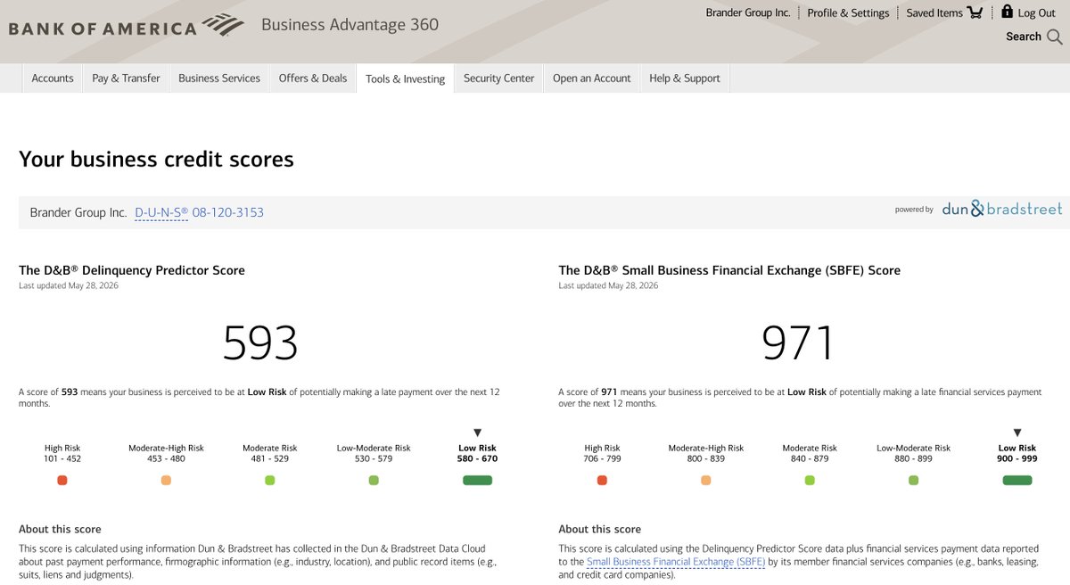Click the score value 971
The height and width of the screenshot is (585, 1070).
coord(798,343)
